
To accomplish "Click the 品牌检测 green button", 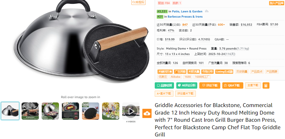I will [x=164, y=85].
